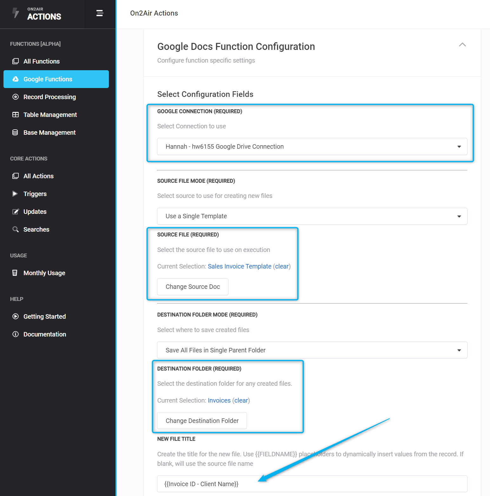The height and width of the screenshot is (496, 490).
Task: Click the Change Destination Folder button
Action: coord(202,420)
